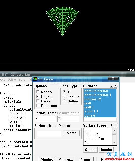
Task: Click the Grid Display dialog title icon
Action: tap(35, 79)
